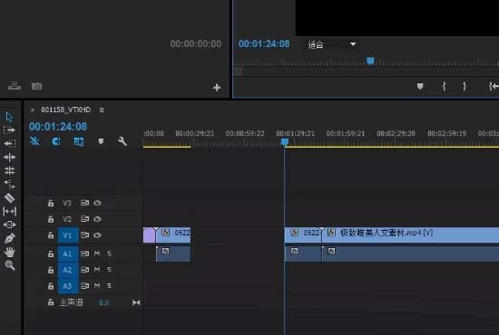Mark Out point in program monitor

[465, 86]
